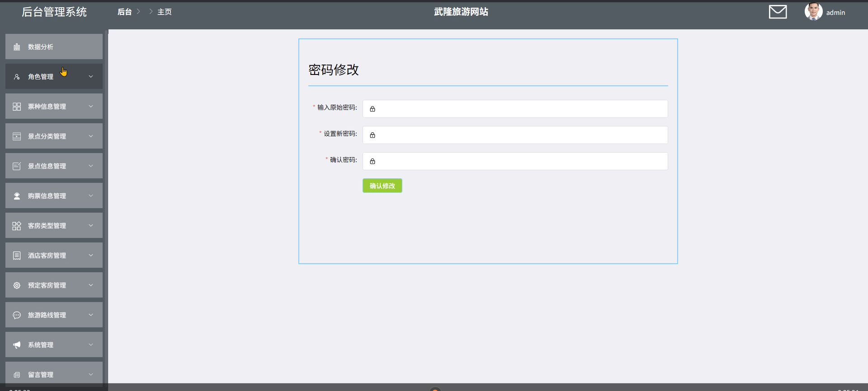Viewport: 868px width, 391px height.
Task: Expand the 景点分类管理 chevron
Action: tap(91, 136)
